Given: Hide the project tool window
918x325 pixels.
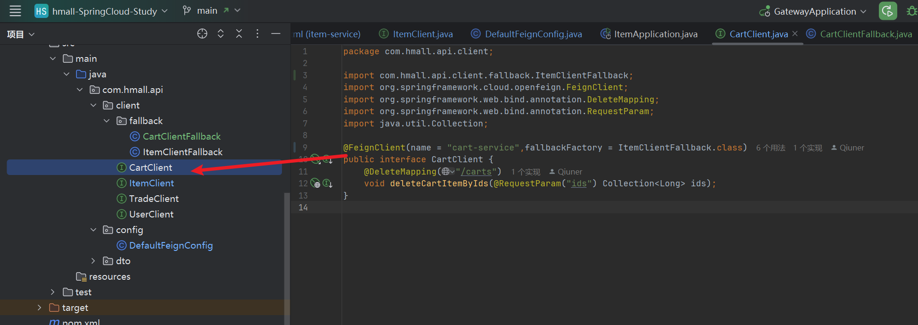Looking at the screenshot, I should 276,33.
